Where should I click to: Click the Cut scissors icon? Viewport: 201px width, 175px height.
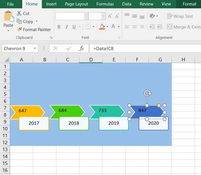point(19,13)
